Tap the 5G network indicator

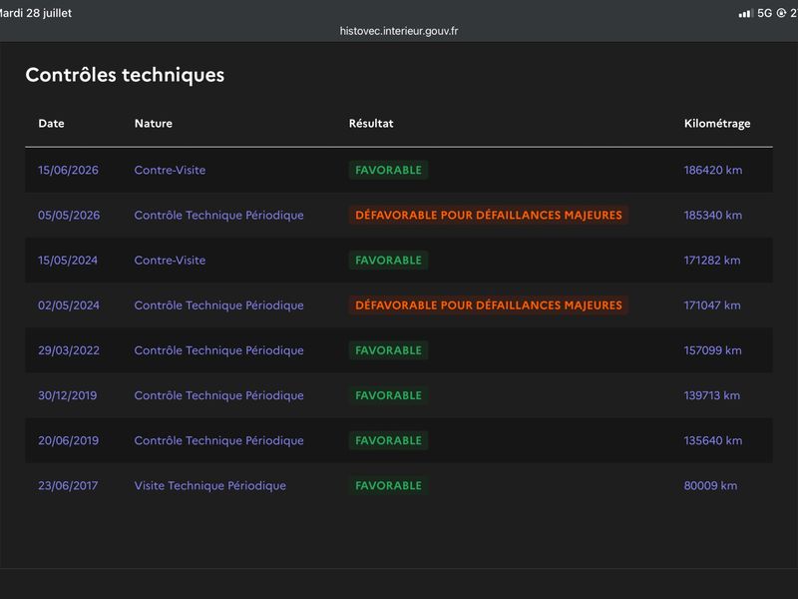tap(764, 13)
